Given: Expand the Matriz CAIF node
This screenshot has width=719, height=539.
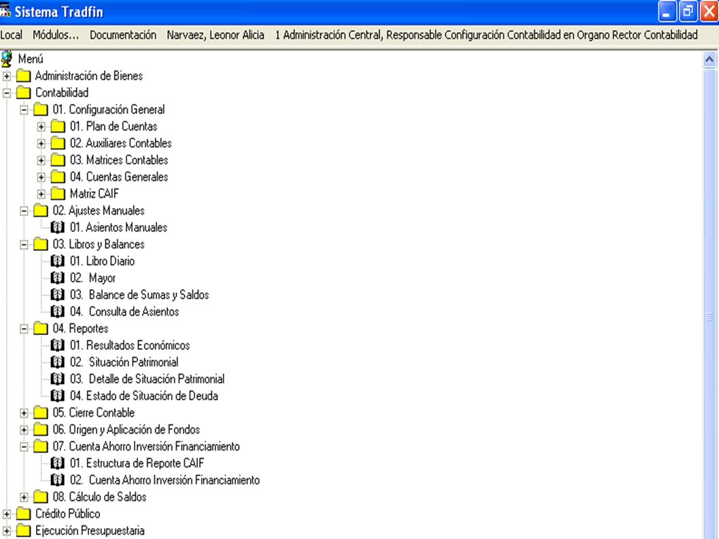Looking at the screenshot, I should point(41,194).
